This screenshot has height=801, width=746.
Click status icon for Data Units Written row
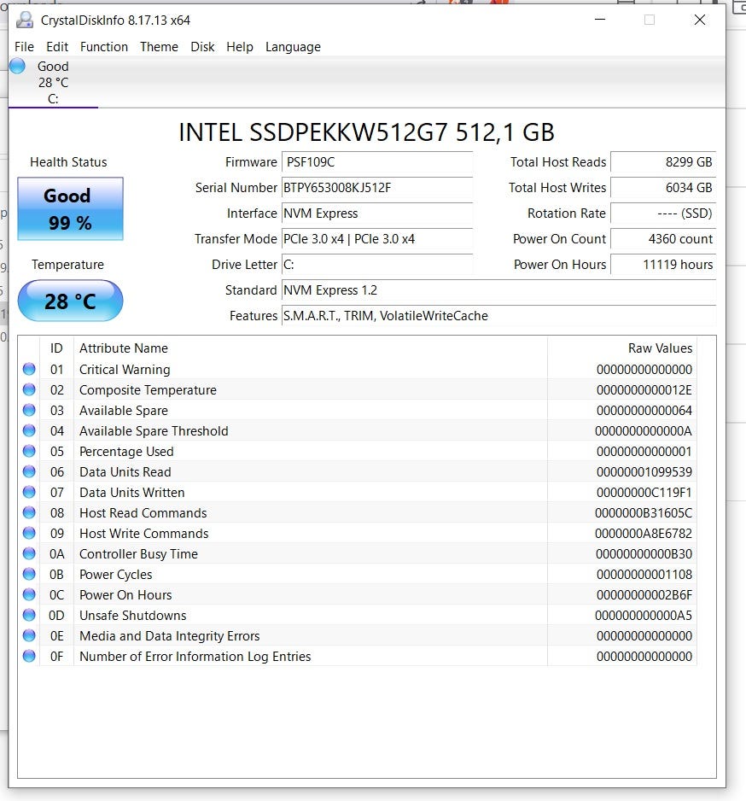coord(29,491)
